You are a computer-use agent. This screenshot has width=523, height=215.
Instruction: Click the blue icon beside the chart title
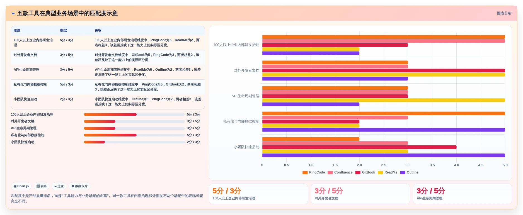(13, 13)
